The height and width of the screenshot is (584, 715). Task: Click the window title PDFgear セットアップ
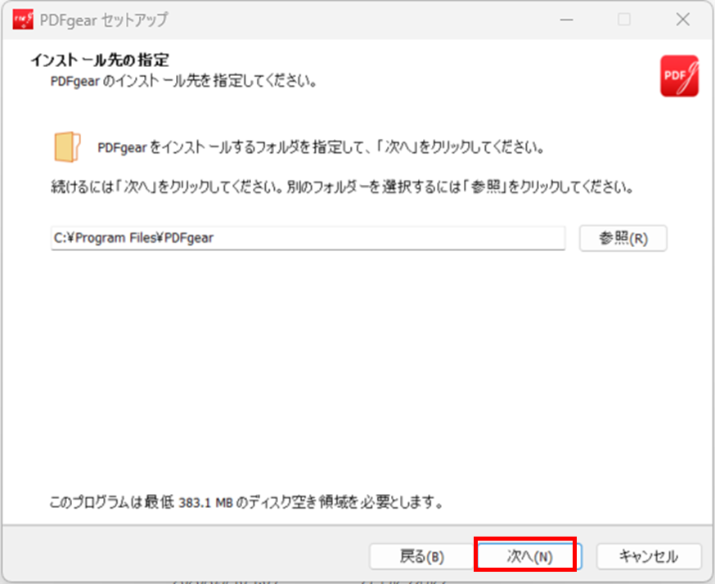pos(104,20)
